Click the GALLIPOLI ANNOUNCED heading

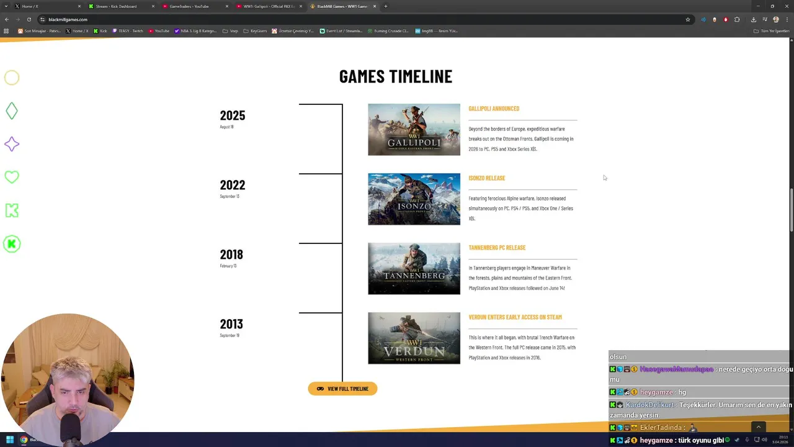click(494, 109)
